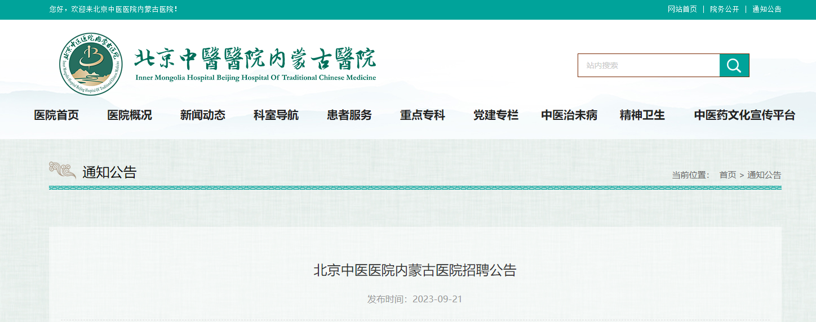Click the magnifier search icon button
Image resolution: width=816 pixels, height=322 pixels.
(734, 65)
